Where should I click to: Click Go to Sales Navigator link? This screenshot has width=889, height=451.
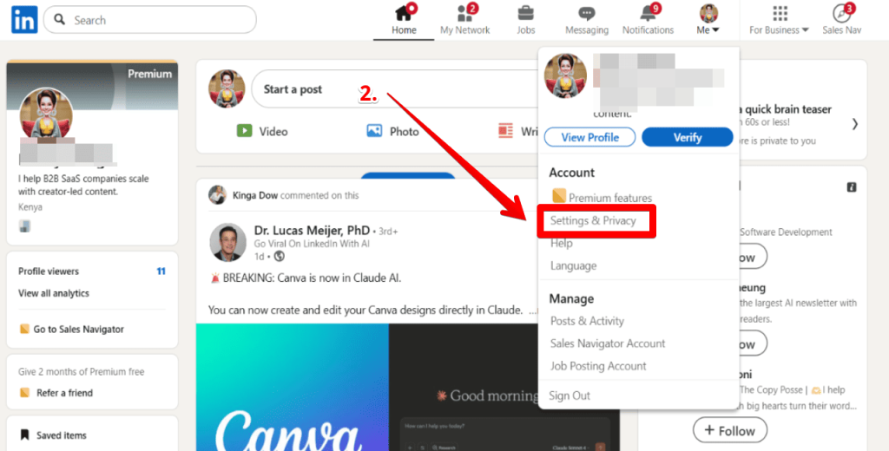coord(78,330)
